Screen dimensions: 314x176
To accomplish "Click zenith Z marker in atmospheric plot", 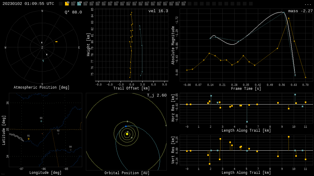I will pos(42,48).
